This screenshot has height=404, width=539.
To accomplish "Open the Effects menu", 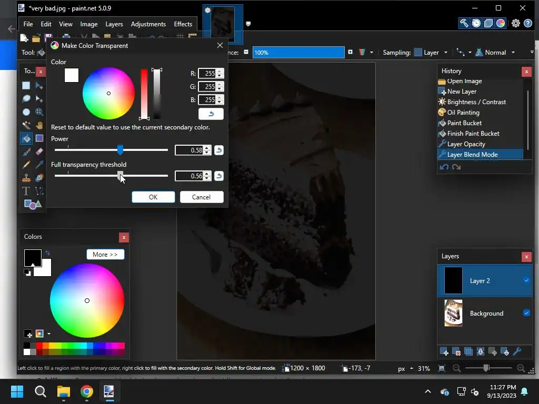I will (183, 24).
